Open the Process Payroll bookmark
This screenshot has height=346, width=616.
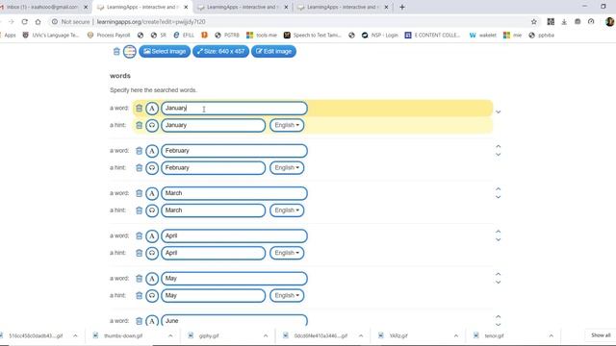click(109, 36)
